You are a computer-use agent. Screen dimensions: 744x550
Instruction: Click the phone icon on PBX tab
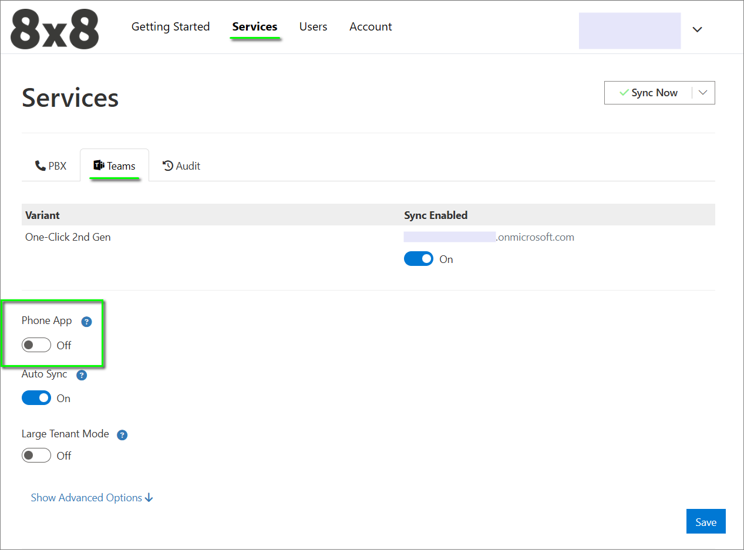pyautogui.click(x=41, y=166)
